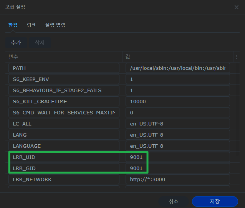Edit the S6_KILL_GRACETIME value 10000
This screenshot has height=208, width=245.
coord(177,102)
